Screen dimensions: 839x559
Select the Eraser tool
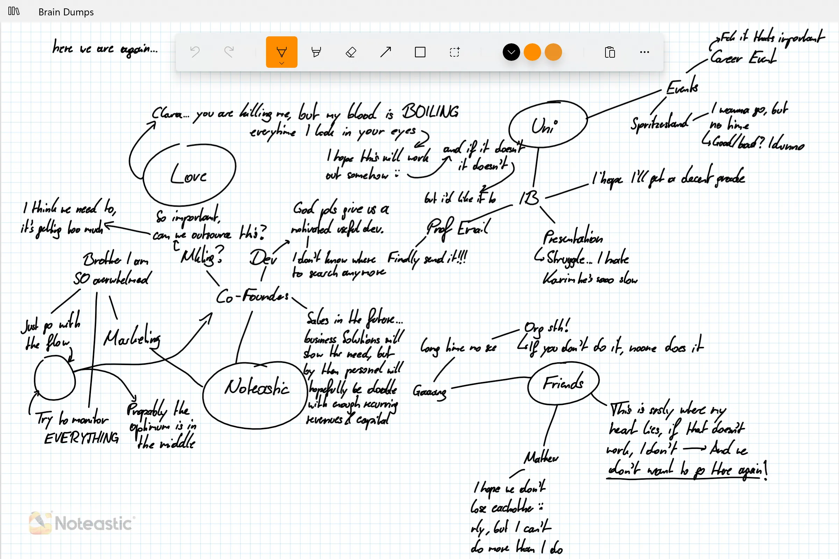tap(351, 52)
